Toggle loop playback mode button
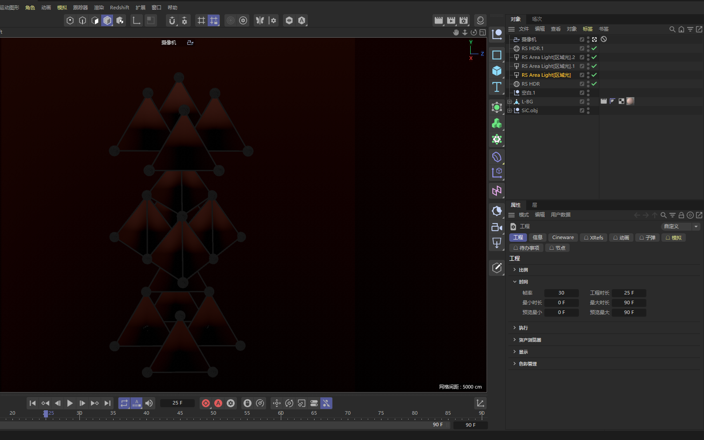This screenshot has width=704, height=440. click(124, 403)
